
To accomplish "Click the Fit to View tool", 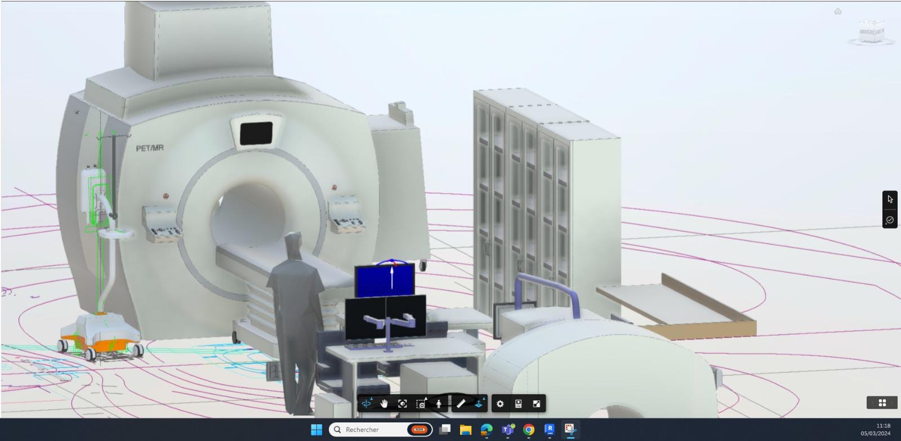I will point(402,403).
